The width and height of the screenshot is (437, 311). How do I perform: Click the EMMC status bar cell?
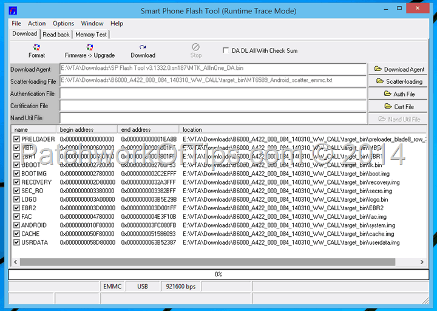click(x=112, y=287)
